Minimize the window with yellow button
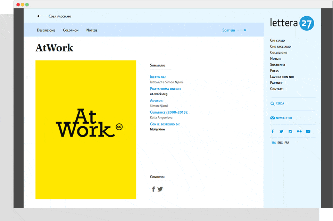Viewport: 333px width, 221px height. click(23, 5)
